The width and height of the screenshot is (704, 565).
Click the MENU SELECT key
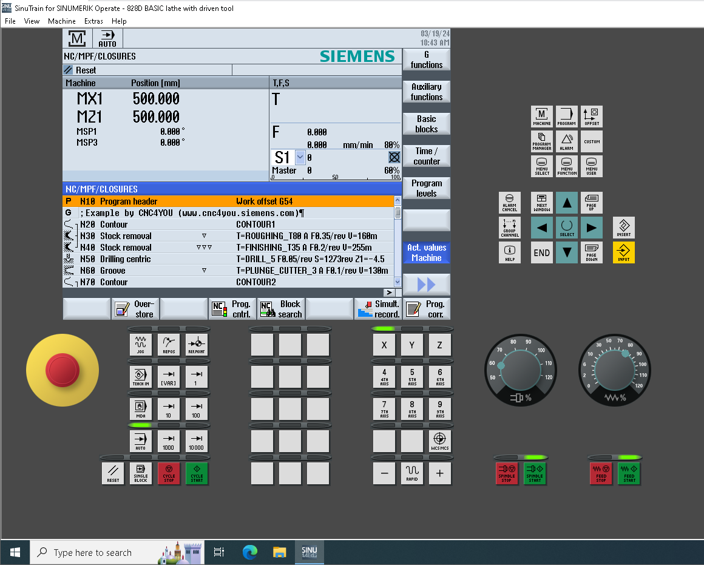(542, 167)
